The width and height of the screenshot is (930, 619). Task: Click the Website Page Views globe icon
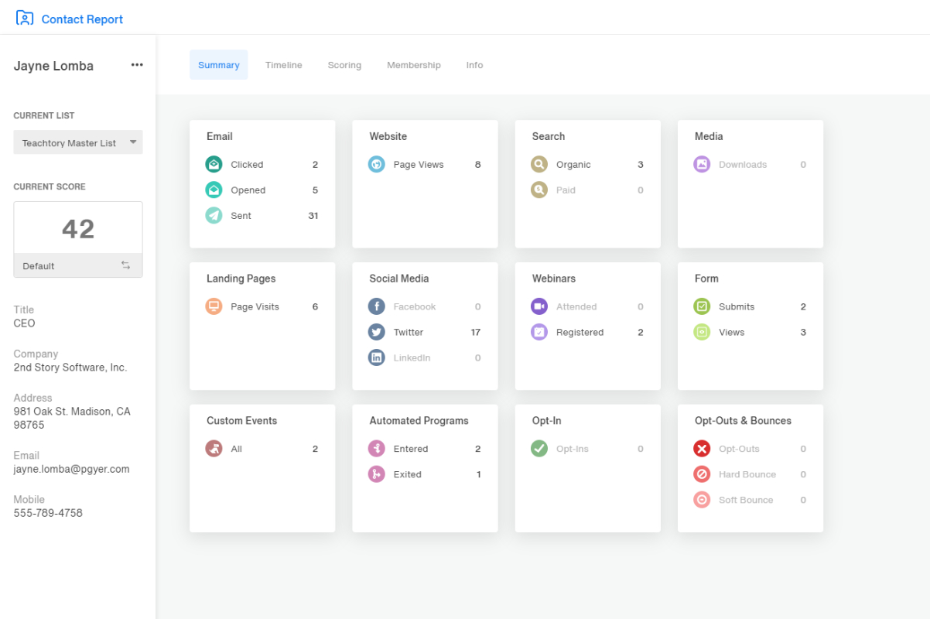376,164
